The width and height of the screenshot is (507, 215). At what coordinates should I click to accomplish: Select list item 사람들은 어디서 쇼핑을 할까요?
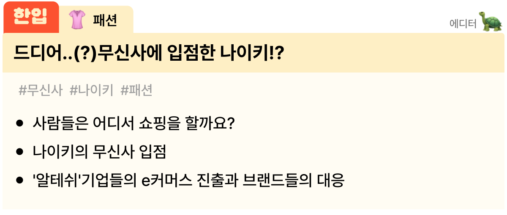coord(133,124)
